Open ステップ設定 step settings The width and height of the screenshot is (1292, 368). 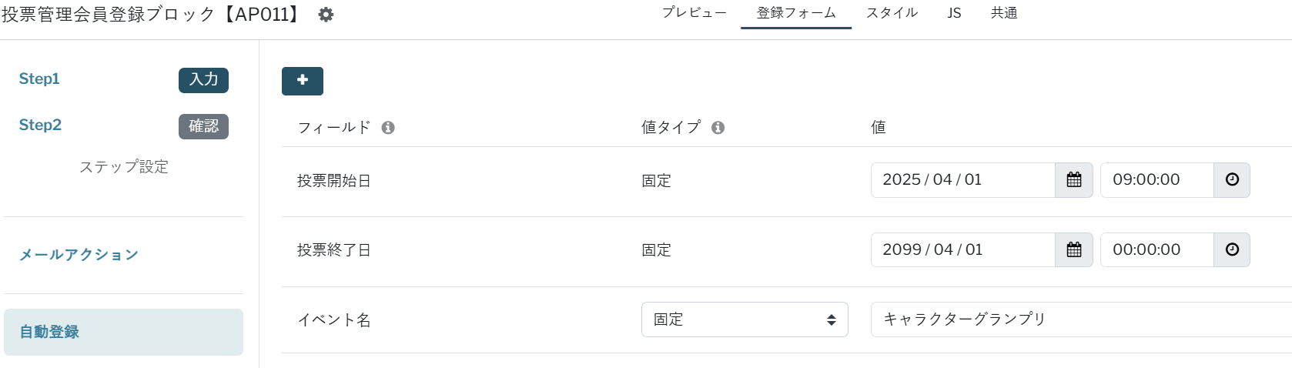click(123, 167)
